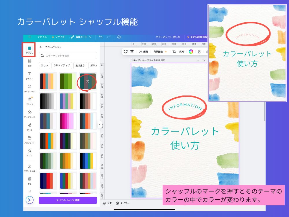Open the マジック生成 (Magic Generate) tool
289x217 pixels.
pos(29,168)
